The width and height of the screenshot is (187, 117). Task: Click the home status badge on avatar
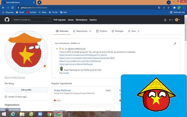click(45, 66)
